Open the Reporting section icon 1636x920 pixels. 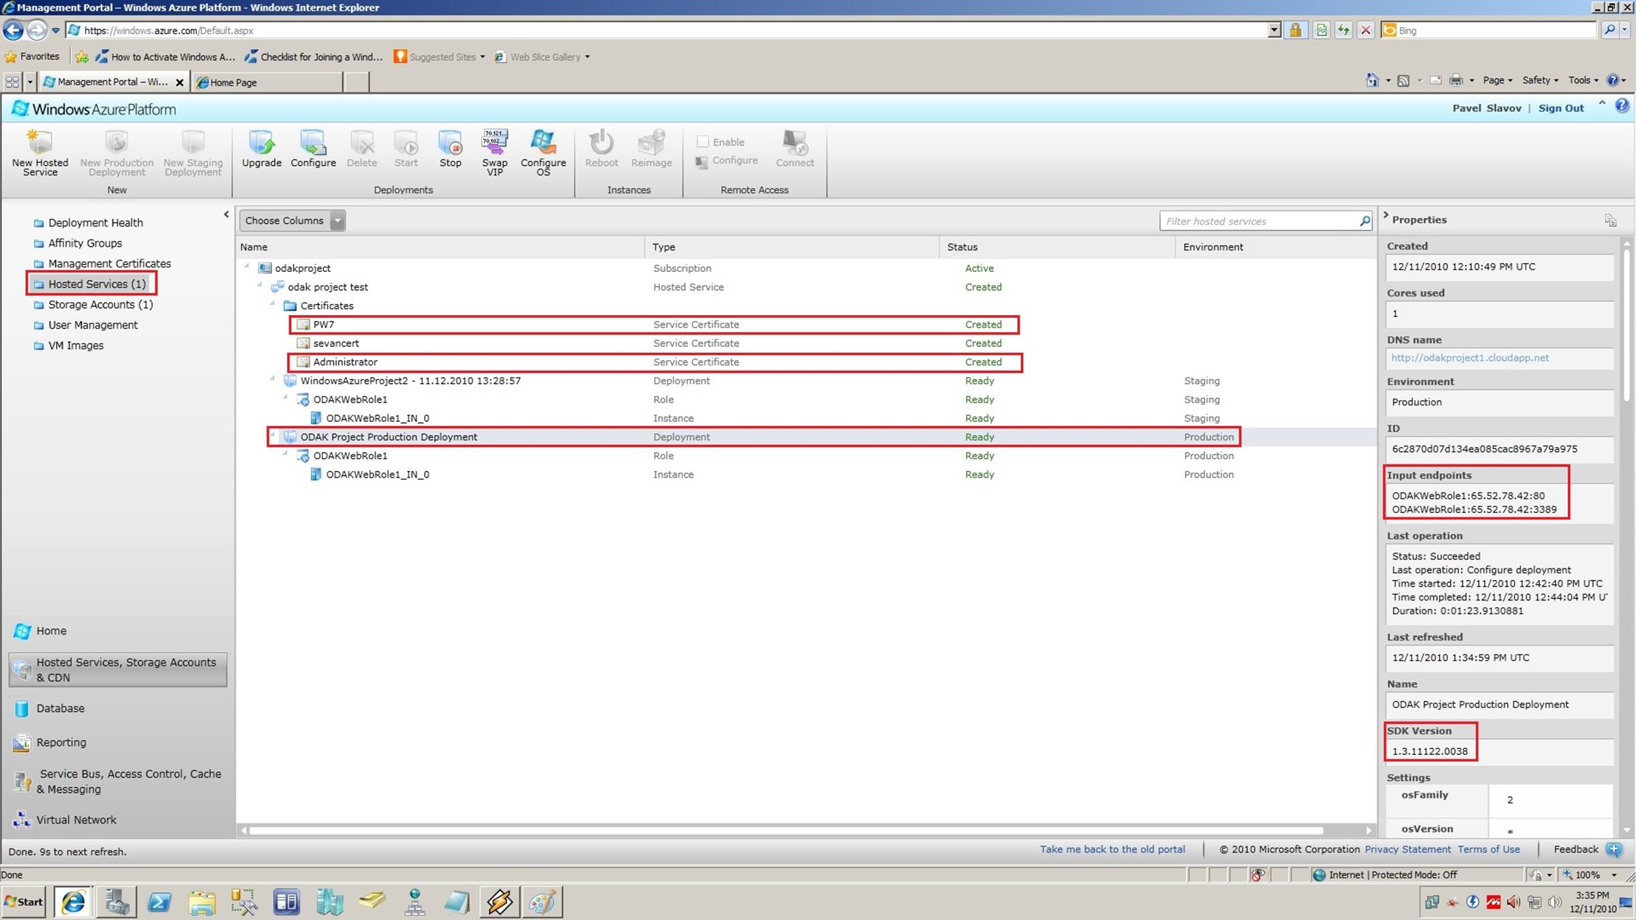[x=21, y=743]
